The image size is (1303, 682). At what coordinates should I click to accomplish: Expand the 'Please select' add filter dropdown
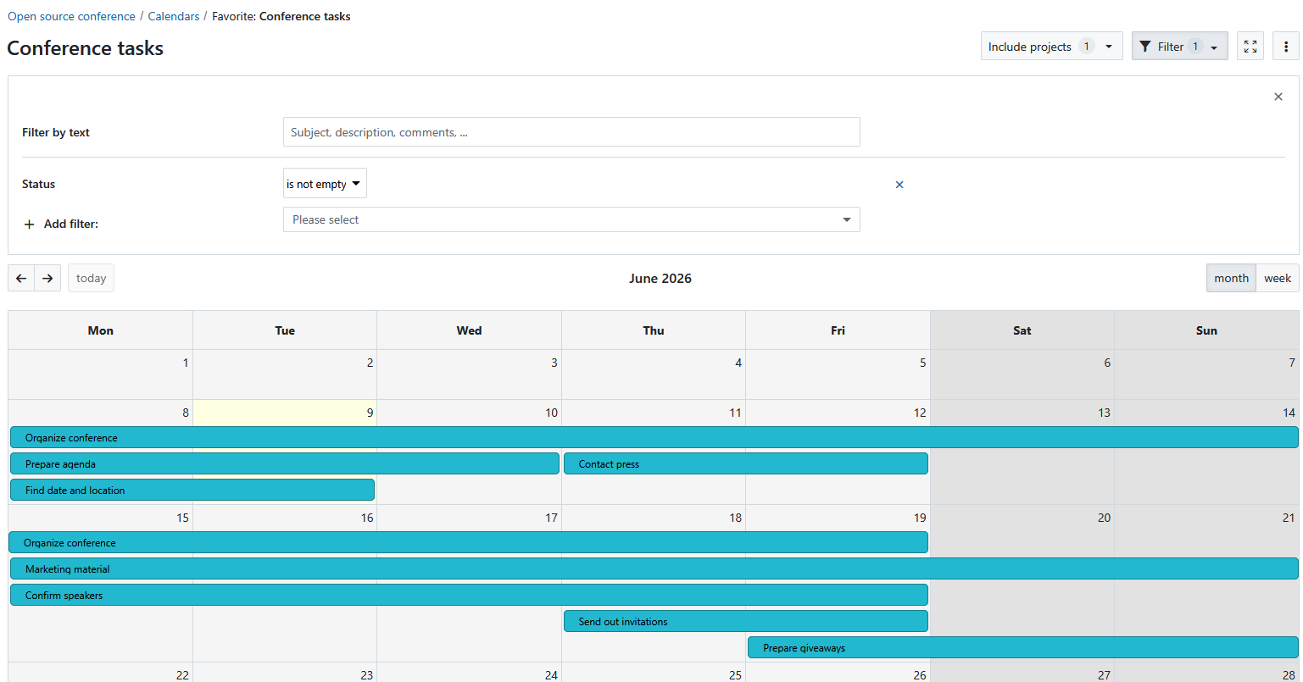click(571, 219)
